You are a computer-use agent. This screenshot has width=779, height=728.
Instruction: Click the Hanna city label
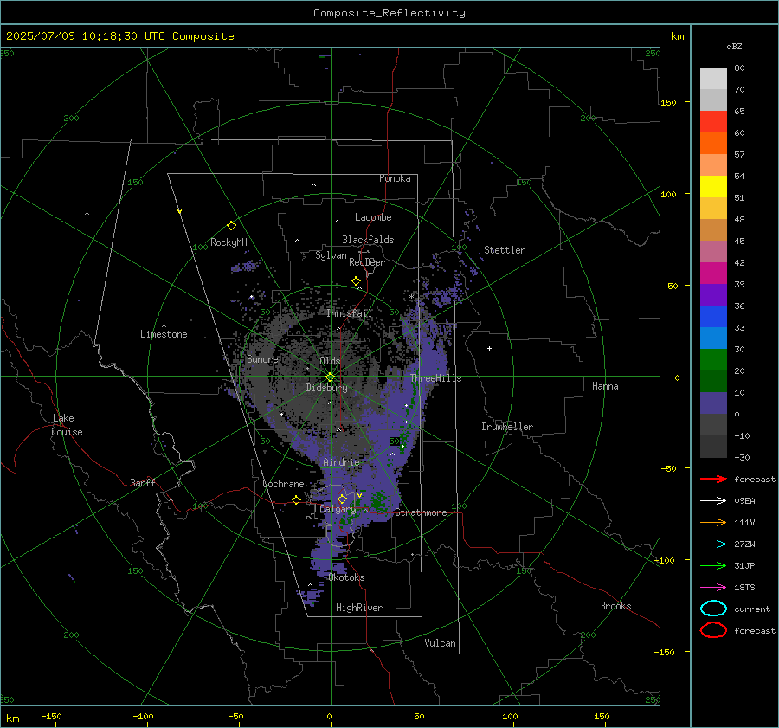point(605,386)
